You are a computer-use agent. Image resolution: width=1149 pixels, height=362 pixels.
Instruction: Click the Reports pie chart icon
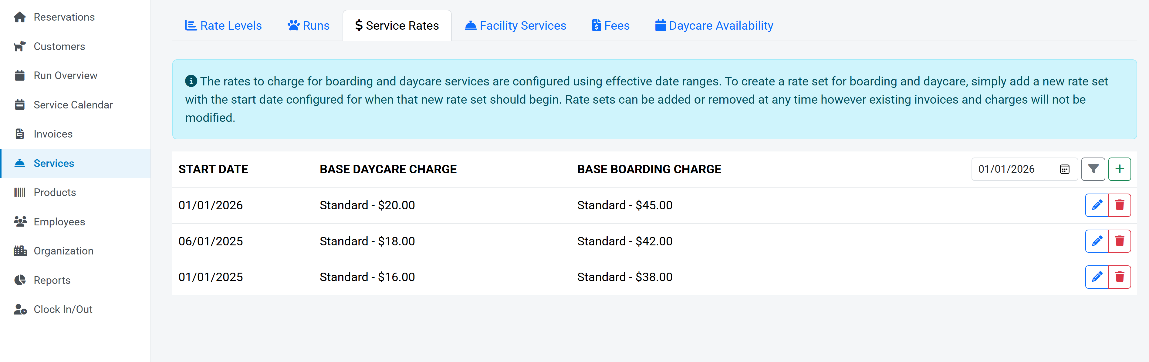click(20, 280)
